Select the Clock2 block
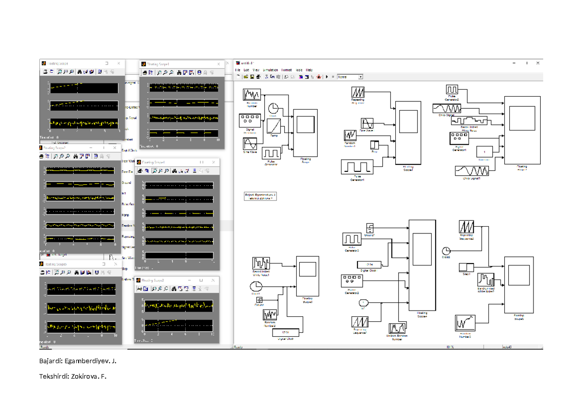Viewport: 582px width, 412px height. (x=446, y=252)
